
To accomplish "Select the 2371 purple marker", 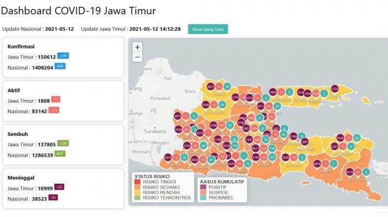I will (261, 107).
